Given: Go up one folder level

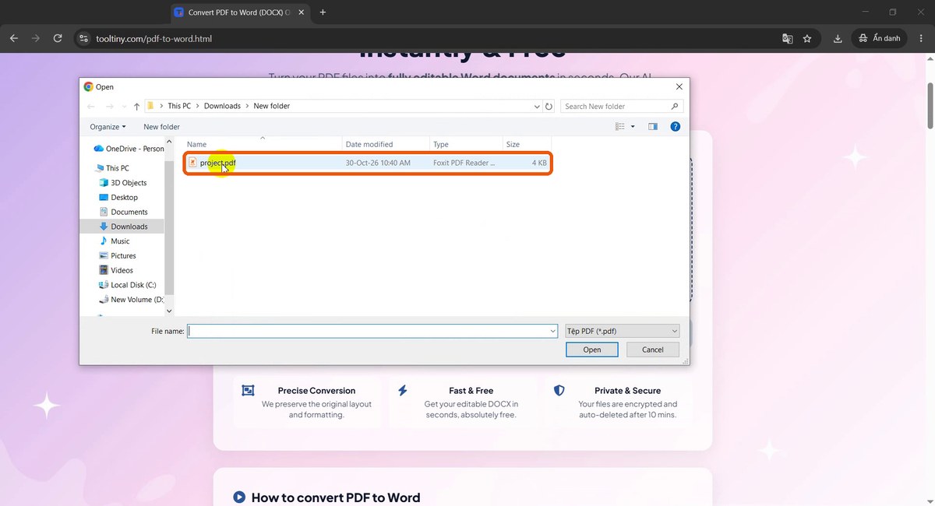Looking at the screenshot, I should pos(136,106).
